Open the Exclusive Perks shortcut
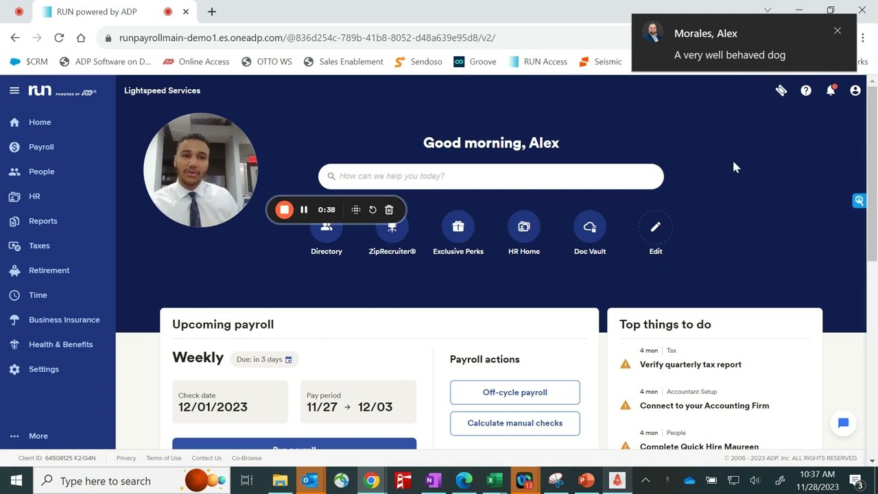 click(458, 233)
